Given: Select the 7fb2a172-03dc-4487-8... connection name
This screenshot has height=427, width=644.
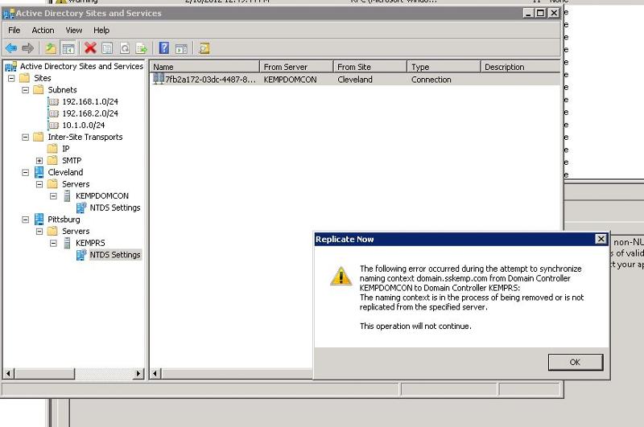Looking at the screenshot, I should click(211, 80).
